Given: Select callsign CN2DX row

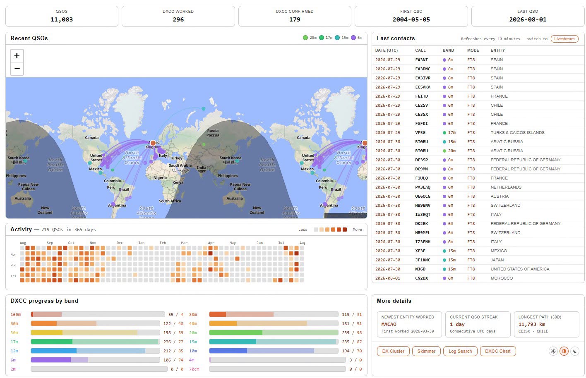Looking at the screenshot, I should (x=478, y=278).
